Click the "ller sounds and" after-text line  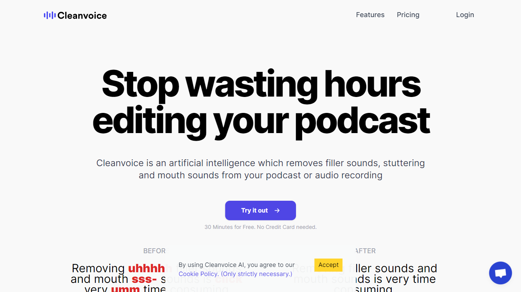[396, 268]
